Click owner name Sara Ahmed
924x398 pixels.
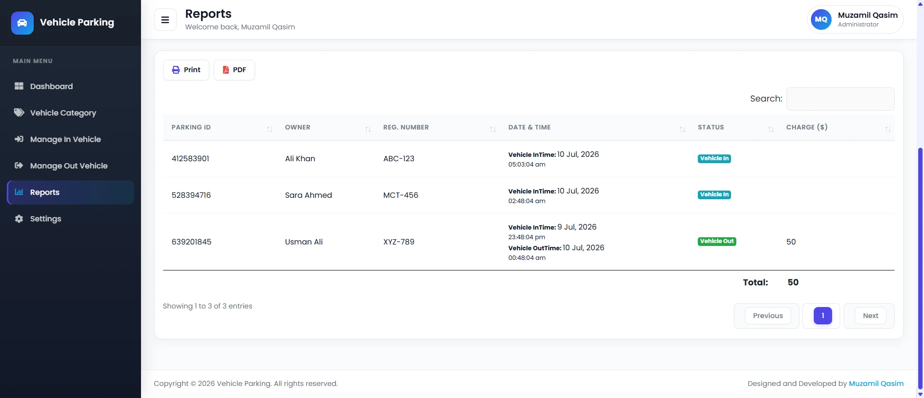(x=308, y=195)
